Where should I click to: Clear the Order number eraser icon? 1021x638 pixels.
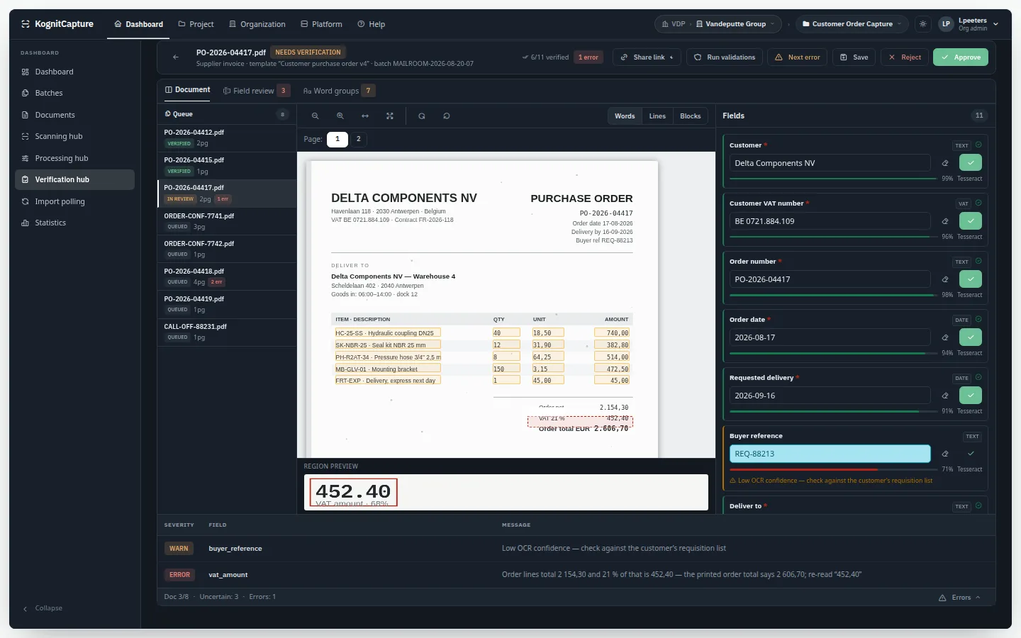945,279
